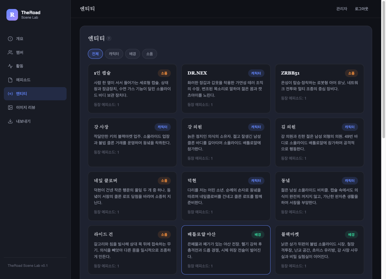Filter entities by 캐릭터
Screen dimensions: 386x279
pyautogui.click(x=114, y=54)
